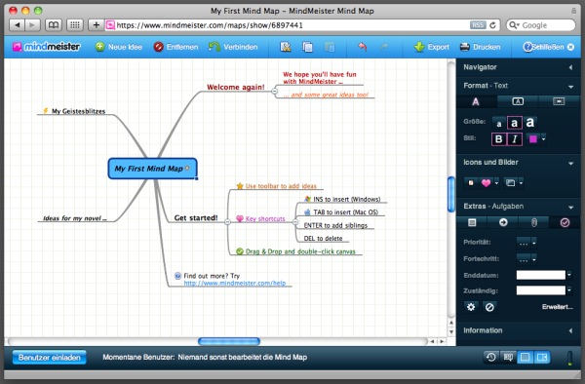
Task: Open the Priorität dropdown
Action: tap(526, 243)
